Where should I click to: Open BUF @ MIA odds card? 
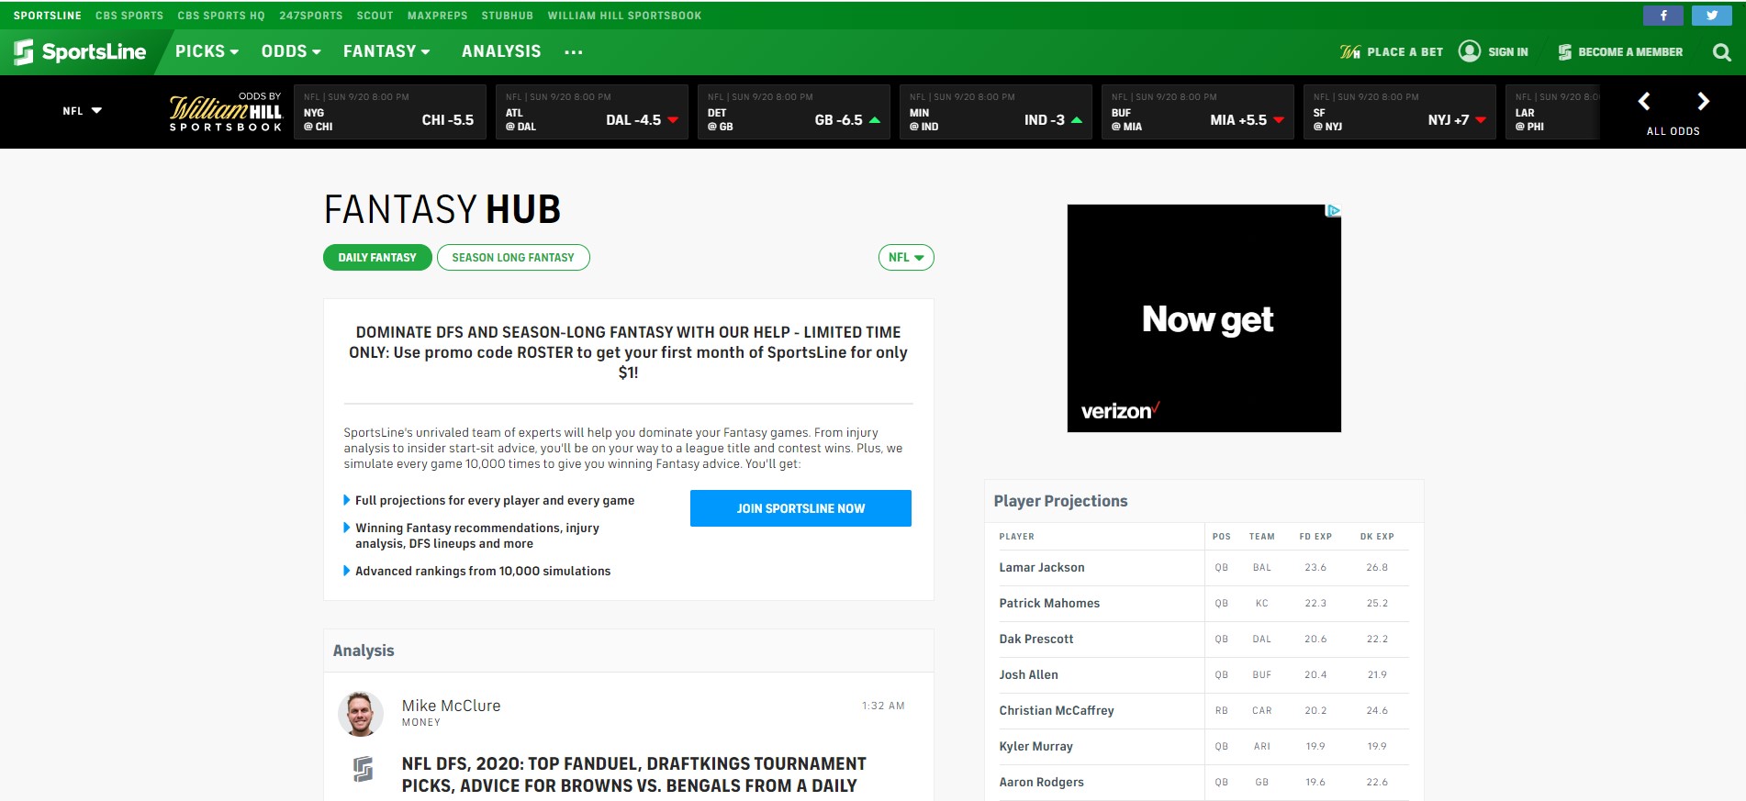coord(1198,112)
